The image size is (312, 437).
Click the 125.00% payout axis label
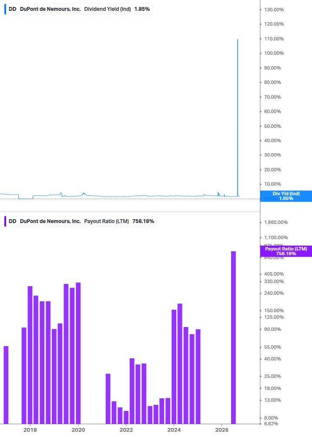pos(274,317)
